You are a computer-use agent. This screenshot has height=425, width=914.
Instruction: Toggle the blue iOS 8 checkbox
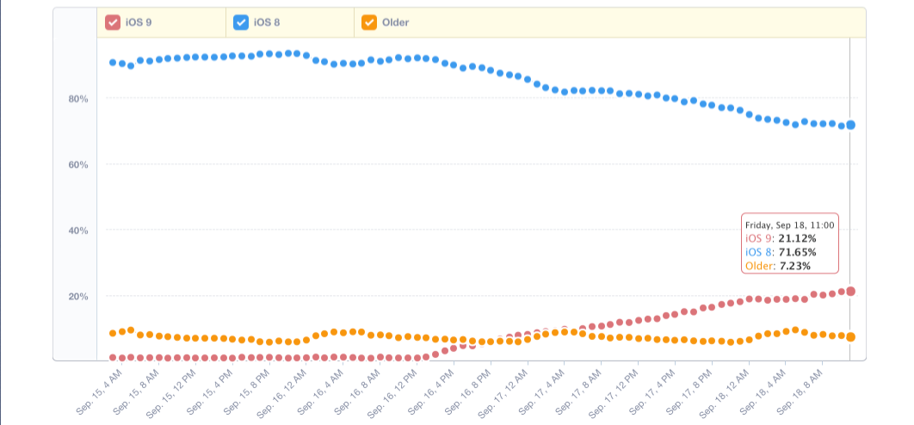(x=241, y=22)
